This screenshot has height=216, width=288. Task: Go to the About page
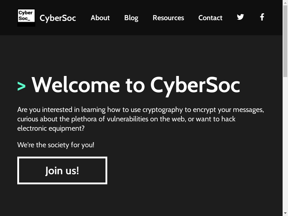[100, 18]
